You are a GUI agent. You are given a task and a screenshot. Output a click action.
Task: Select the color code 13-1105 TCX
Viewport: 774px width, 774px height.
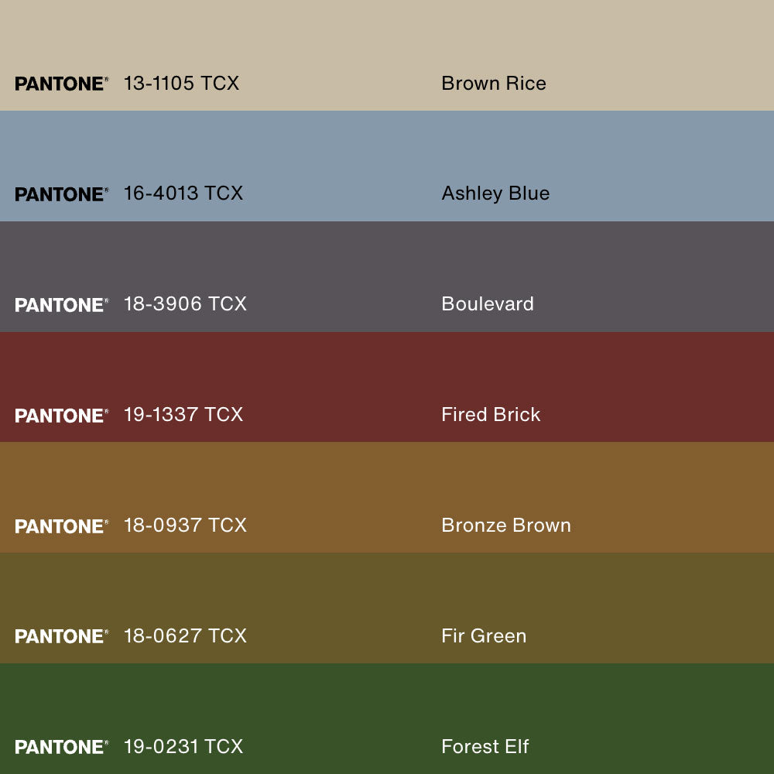pos(181,84)
